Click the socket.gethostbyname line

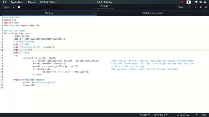tap(39, 39)
